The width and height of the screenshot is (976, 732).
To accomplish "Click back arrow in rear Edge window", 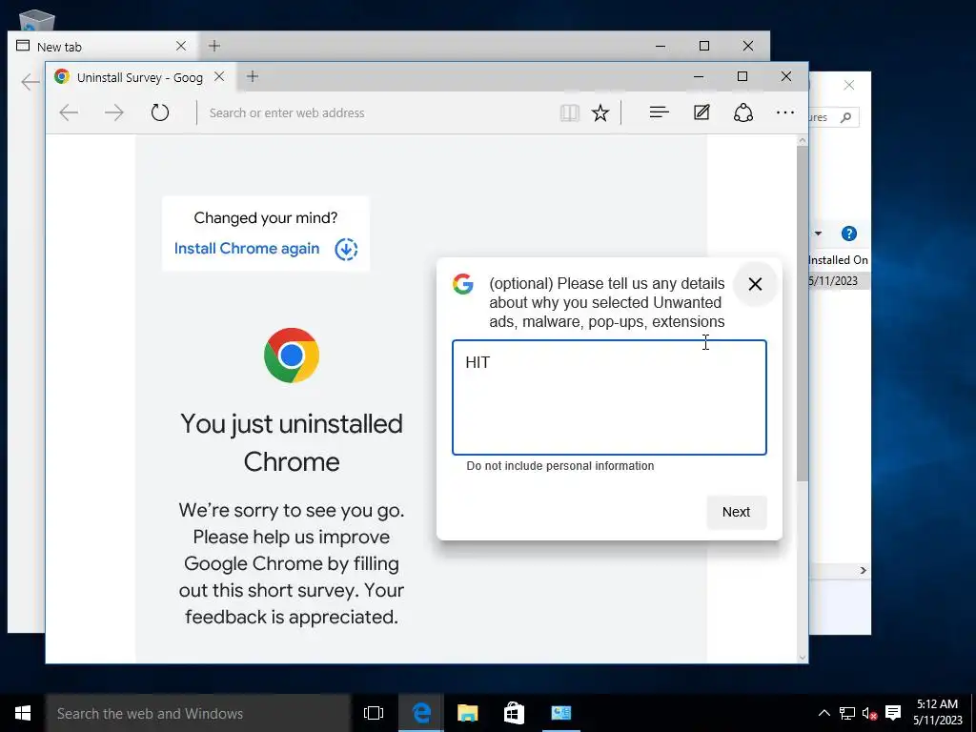I will pyautogui.click(x=30, y=82).
